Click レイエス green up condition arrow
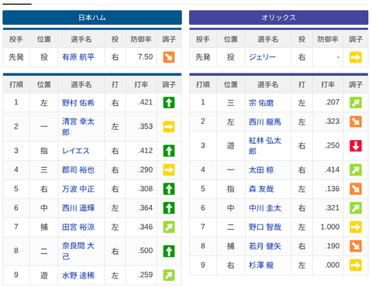372x287 pixels. point(169,151)
